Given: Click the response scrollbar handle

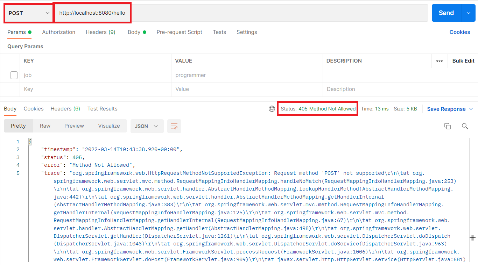Looking at the screenshot, I should point(473,238).
